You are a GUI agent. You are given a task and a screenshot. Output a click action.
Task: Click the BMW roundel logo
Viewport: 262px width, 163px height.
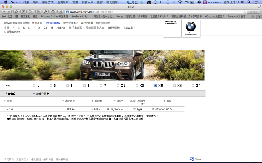pos(191,26)
